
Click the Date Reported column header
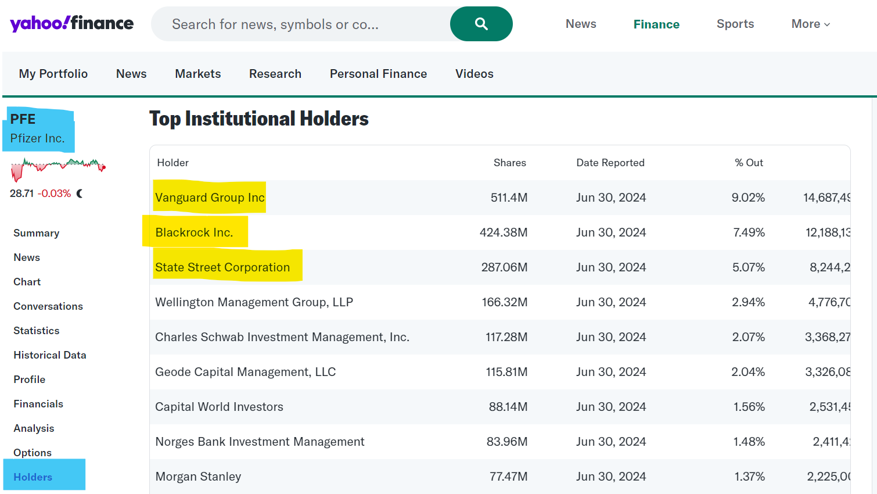pos(610,163)
